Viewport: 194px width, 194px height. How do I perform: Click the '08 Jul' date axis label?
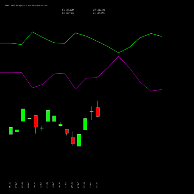[22, 185]
